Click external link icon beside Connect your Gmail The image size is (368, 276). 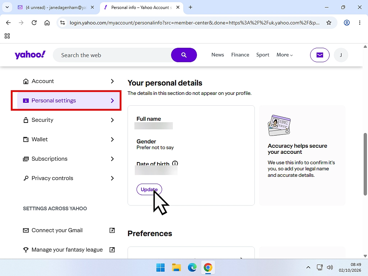pos(112,230)
